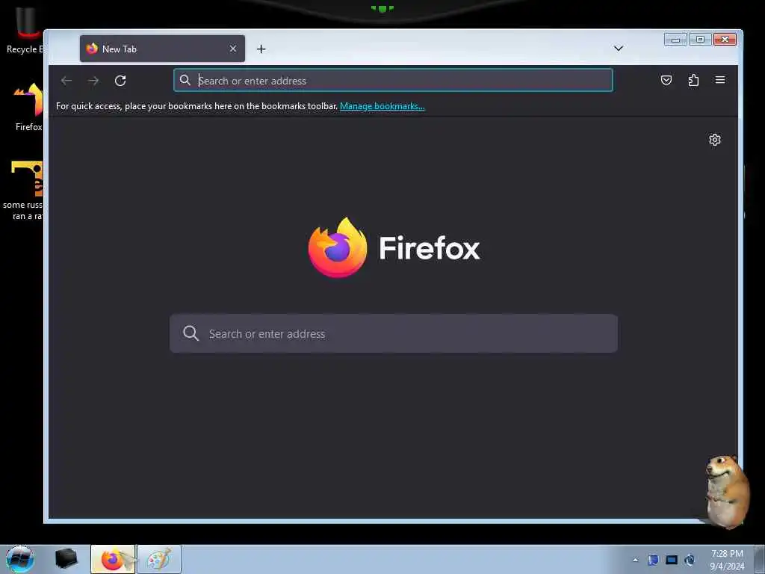Open the Save to Pocket icon

[x=666, y=80]
